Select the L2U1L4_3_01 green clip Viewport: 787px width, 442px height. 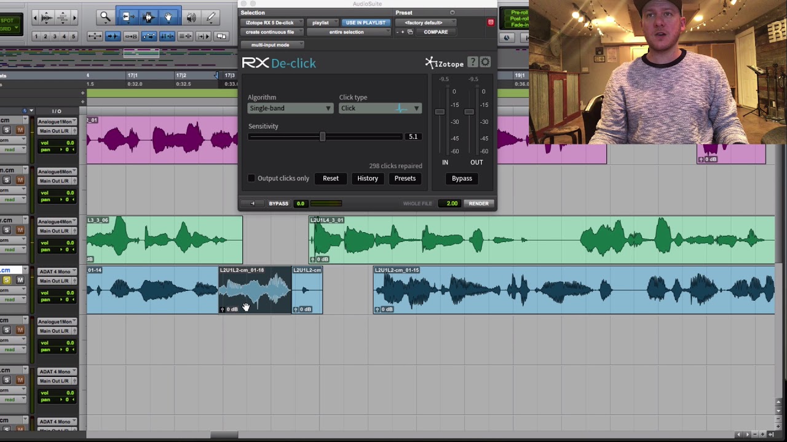coord(542,239)
